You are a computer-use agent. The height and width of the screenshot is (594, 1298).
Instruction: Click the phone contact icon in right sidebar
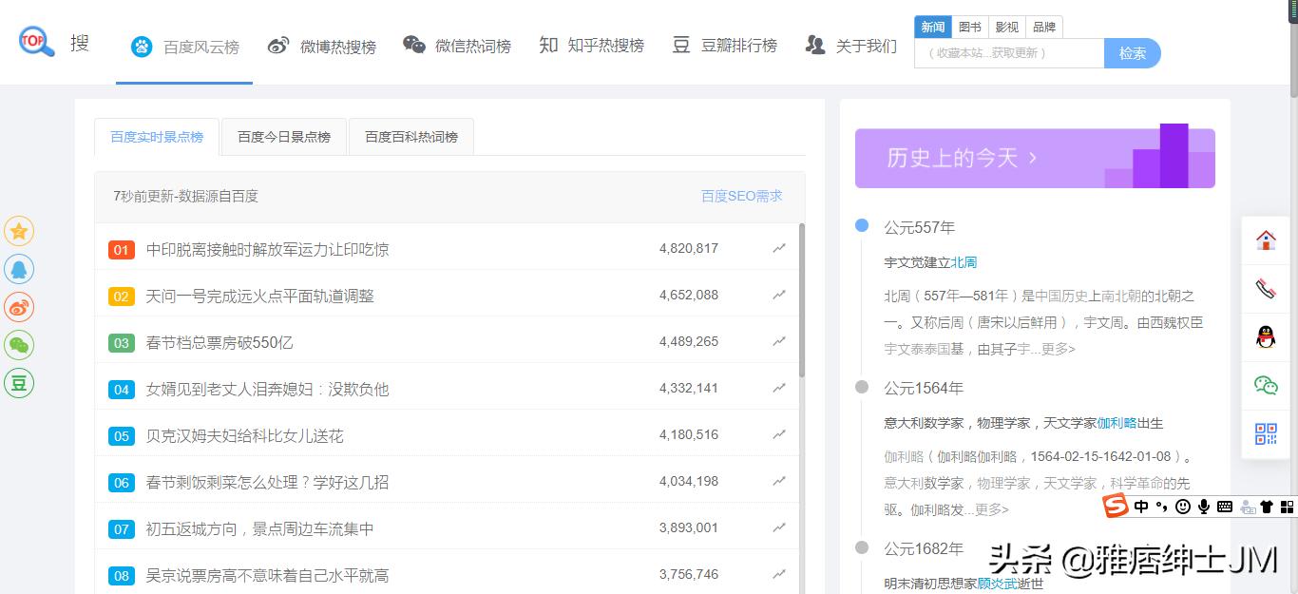tap(1266, 288)
